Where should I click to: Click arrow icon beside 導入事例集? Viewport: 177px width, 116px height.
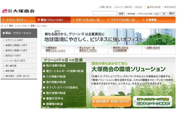click(x=4, y=66)
